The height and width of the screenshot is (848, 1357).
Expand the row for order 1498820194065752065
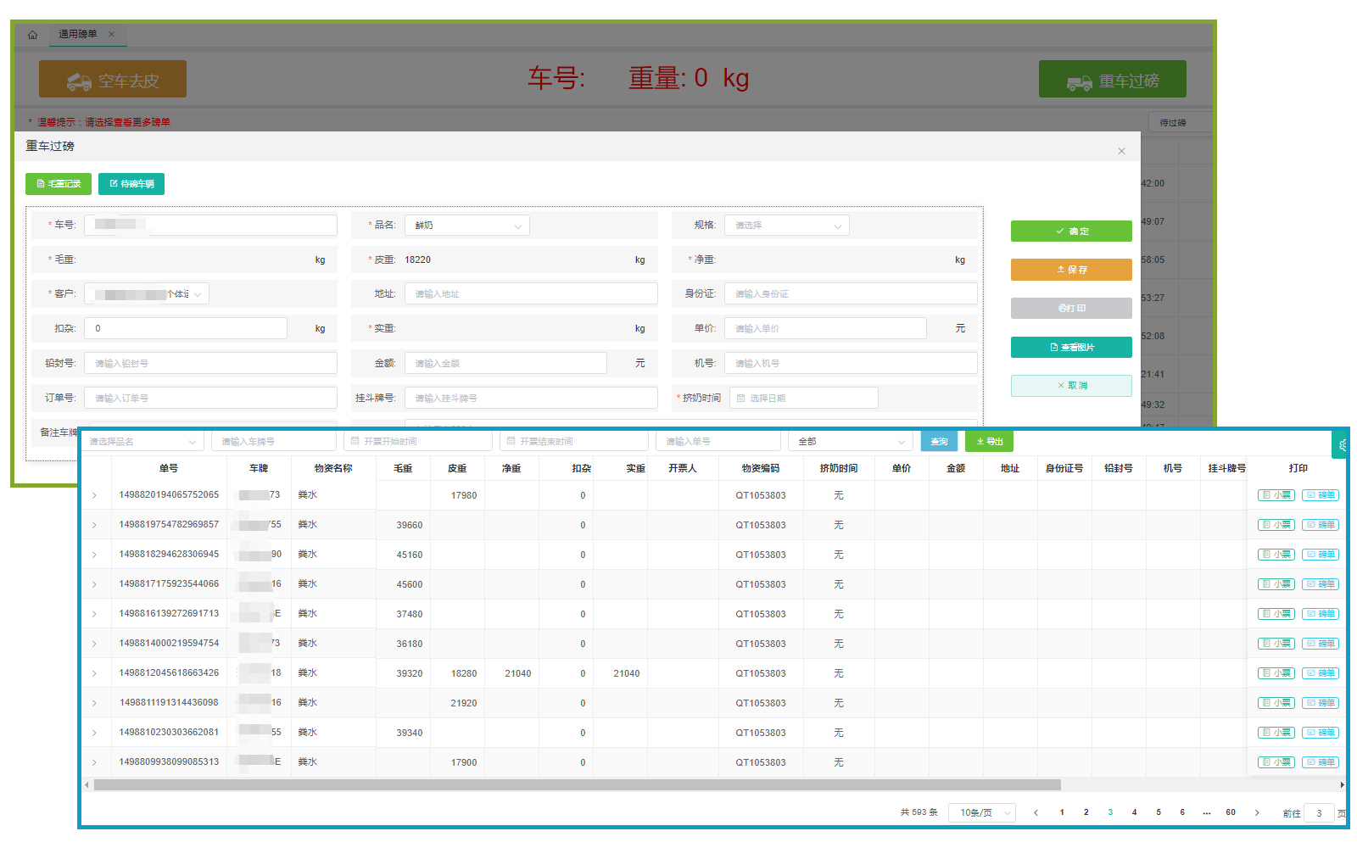click(94, 495)
